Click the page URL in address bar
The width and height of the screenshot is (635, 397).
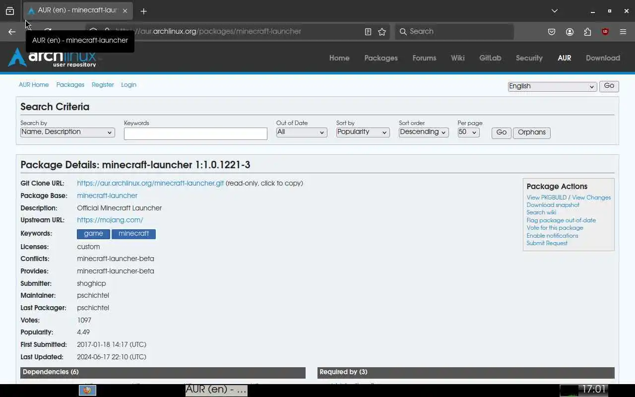[208, 31]
